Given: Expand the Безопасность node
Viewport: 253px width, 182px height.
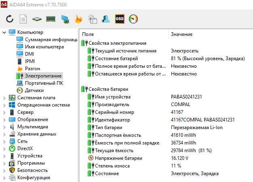Looking at the screenshot, I should pyautogui.click(x=4, y=171).
